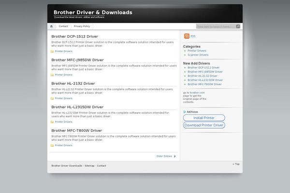
Task: Click folder icon under Brother DCP-1512 post
Action: 52,51
